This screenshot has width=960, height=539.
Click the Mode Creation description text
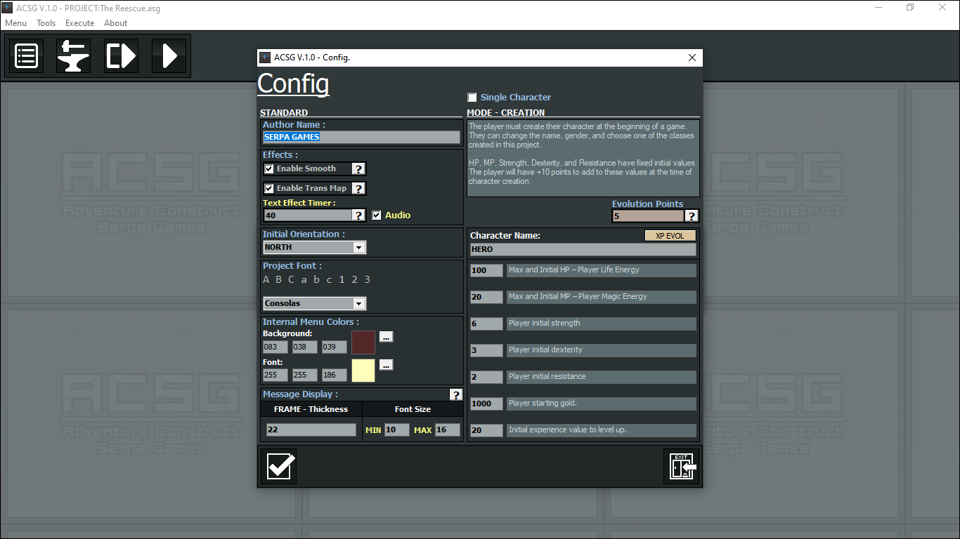click(x=583, y=159)
